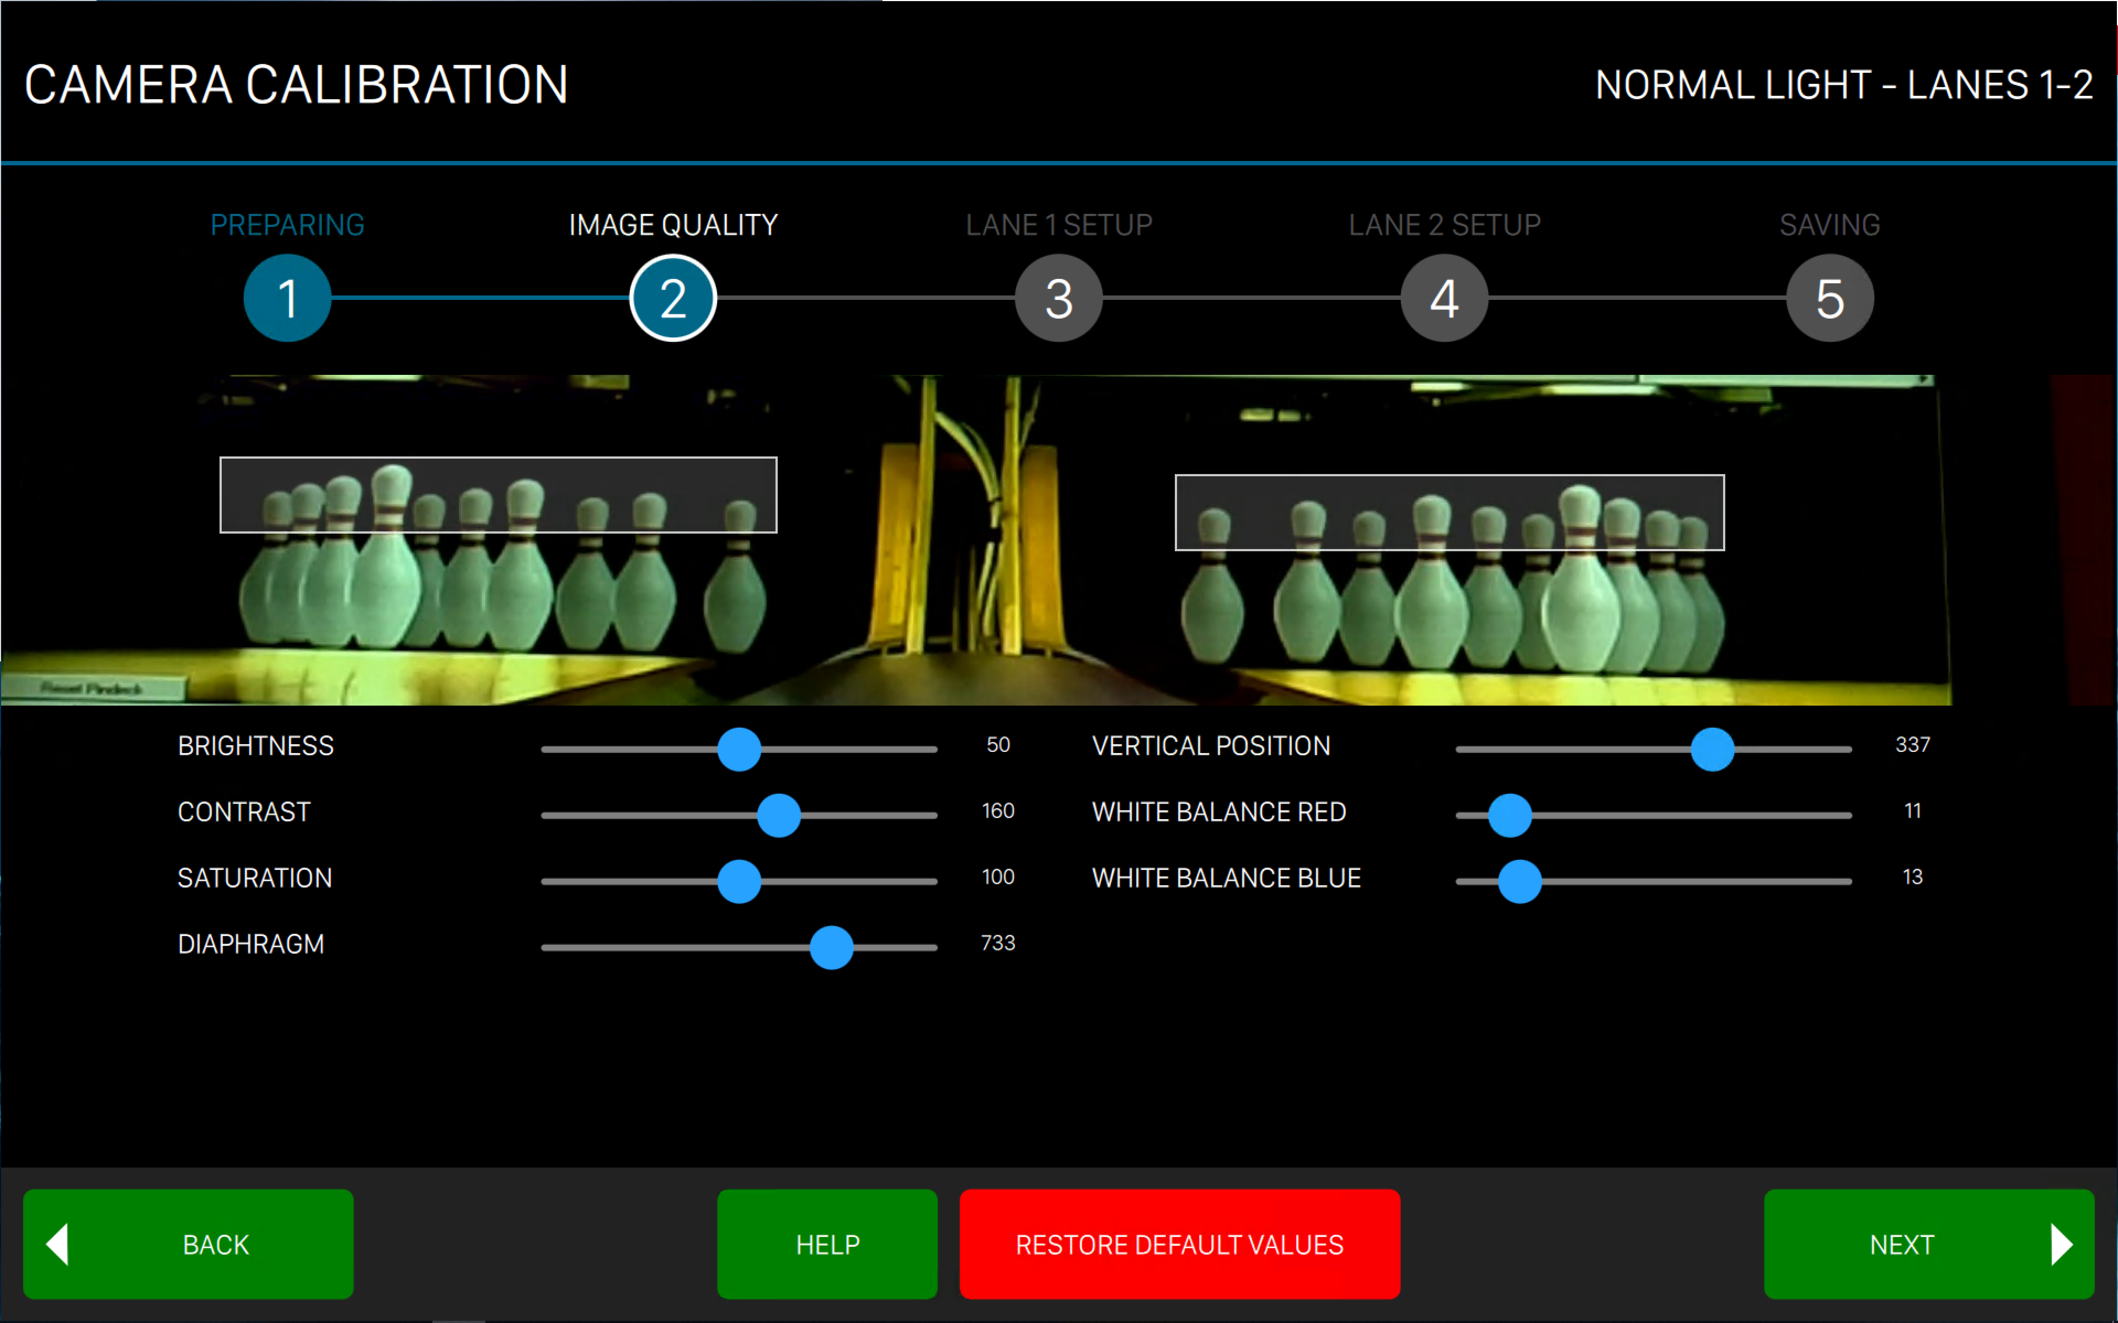2118x1323 pixels.
Task: Click the Diaphragm slider knob
Action: (831, 948)
